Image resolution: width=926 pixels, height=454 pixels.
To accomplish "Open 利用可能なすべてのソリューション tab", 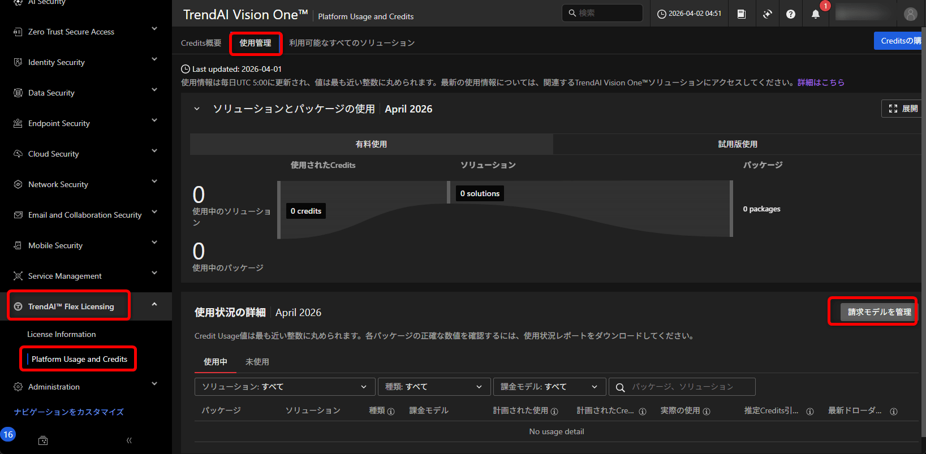I will [x=352, y=43].
